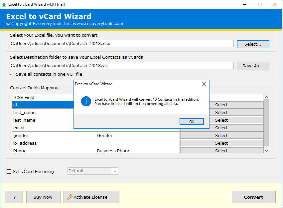The image size is (283, 208).
Task: Click OK in the trial edition dialog
Action: coord(192,122)
